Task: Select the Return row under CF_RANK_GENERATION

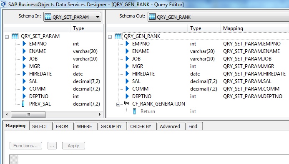Action: coord(148,111)
